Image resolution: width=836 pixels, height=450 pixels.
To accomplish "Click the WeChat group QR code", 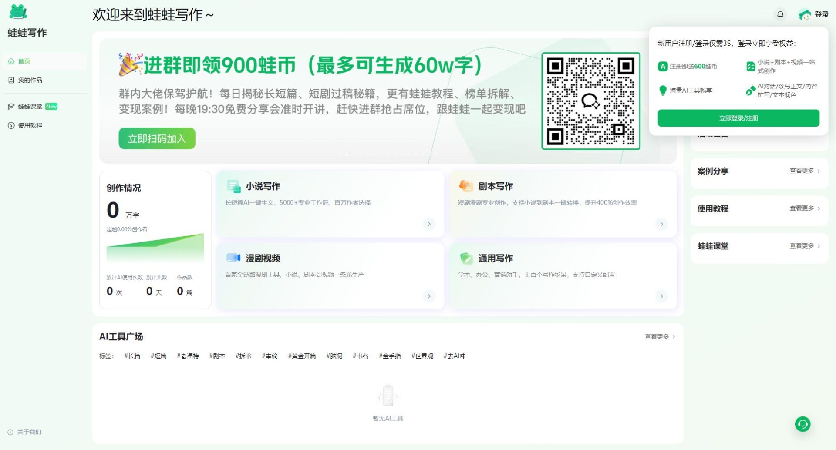I will tap(590, 101).
